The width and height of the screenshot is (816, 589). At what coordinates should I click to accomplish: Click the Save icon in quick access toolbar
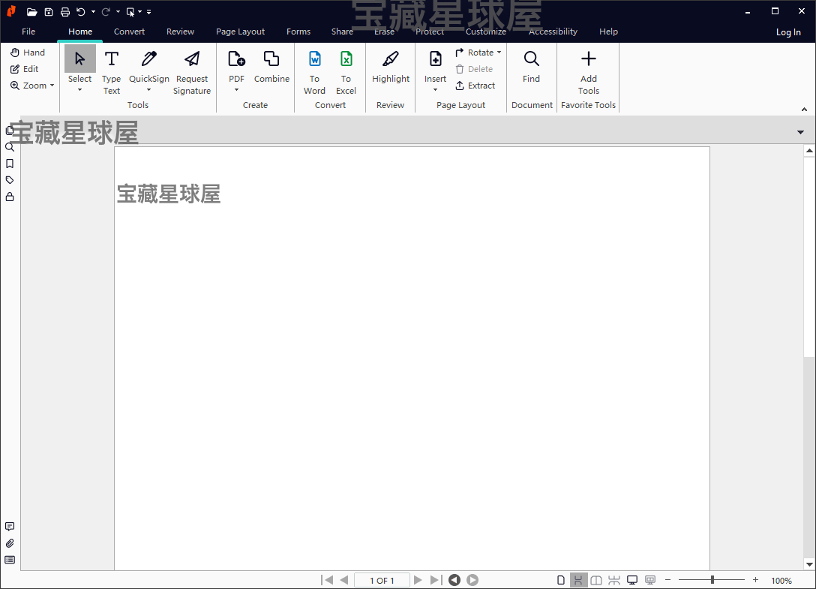point(49,11)
